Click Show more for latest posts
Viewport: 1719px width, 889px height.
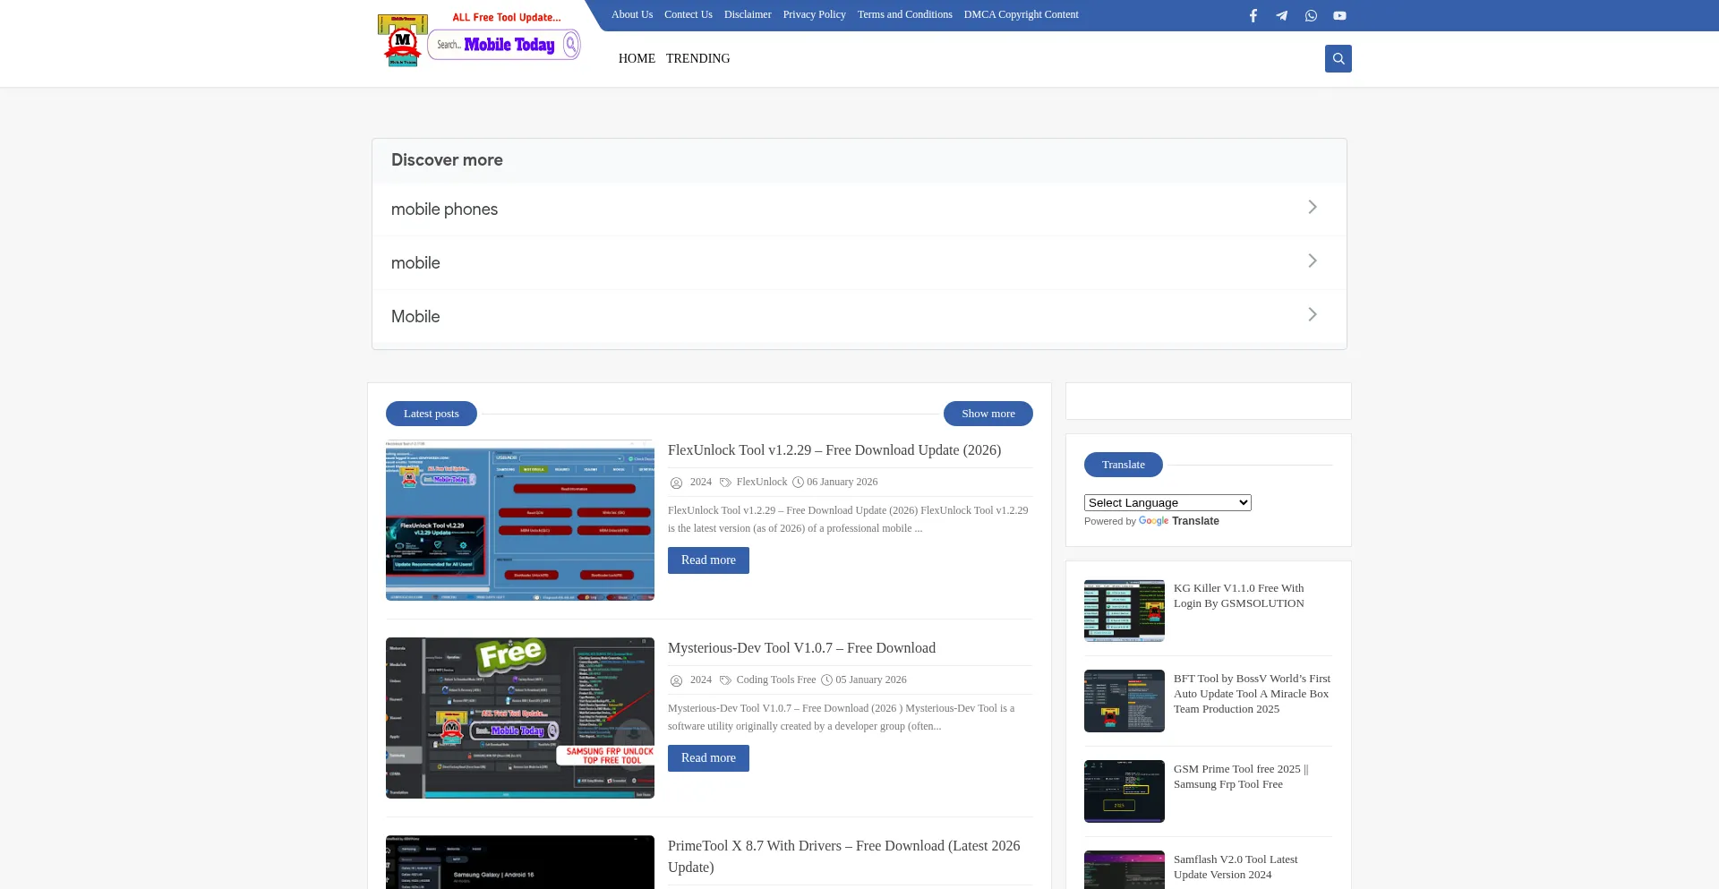click(x=988, y=414)
